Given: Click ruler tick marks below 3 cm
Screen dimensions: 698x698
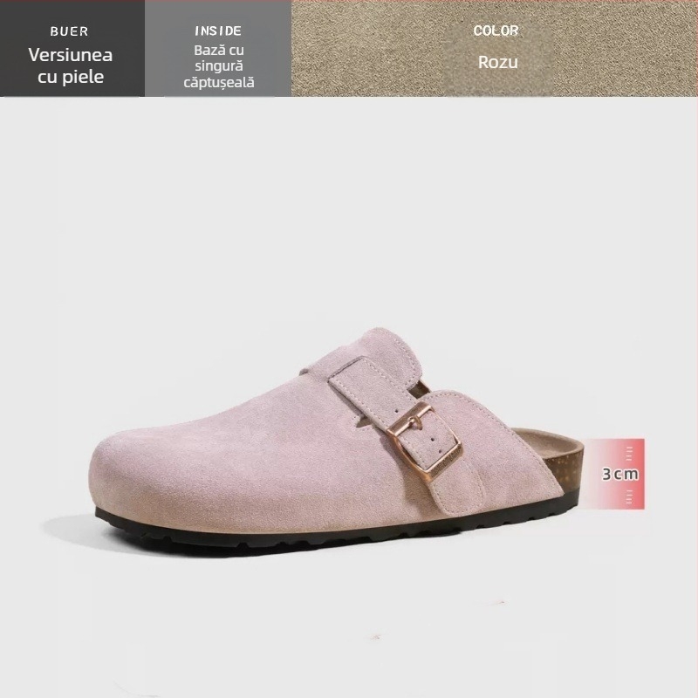Looking at the screenshot, I should (x=629, y=496).
